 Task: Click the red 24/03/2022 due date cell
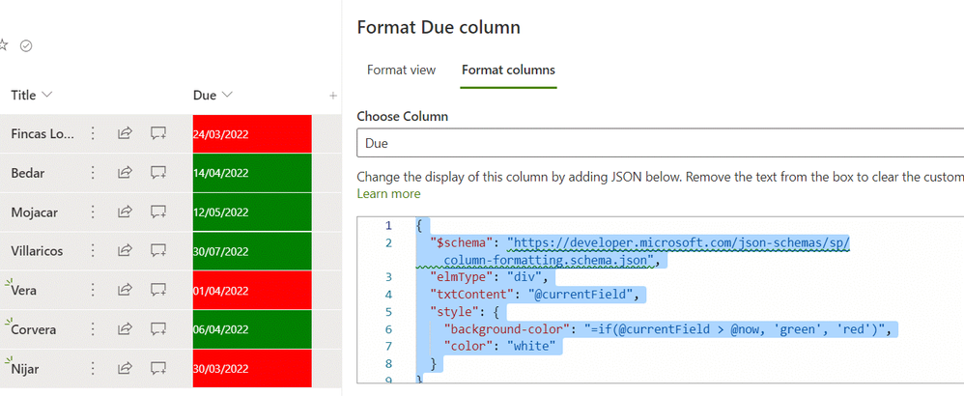tap(251, 133)
